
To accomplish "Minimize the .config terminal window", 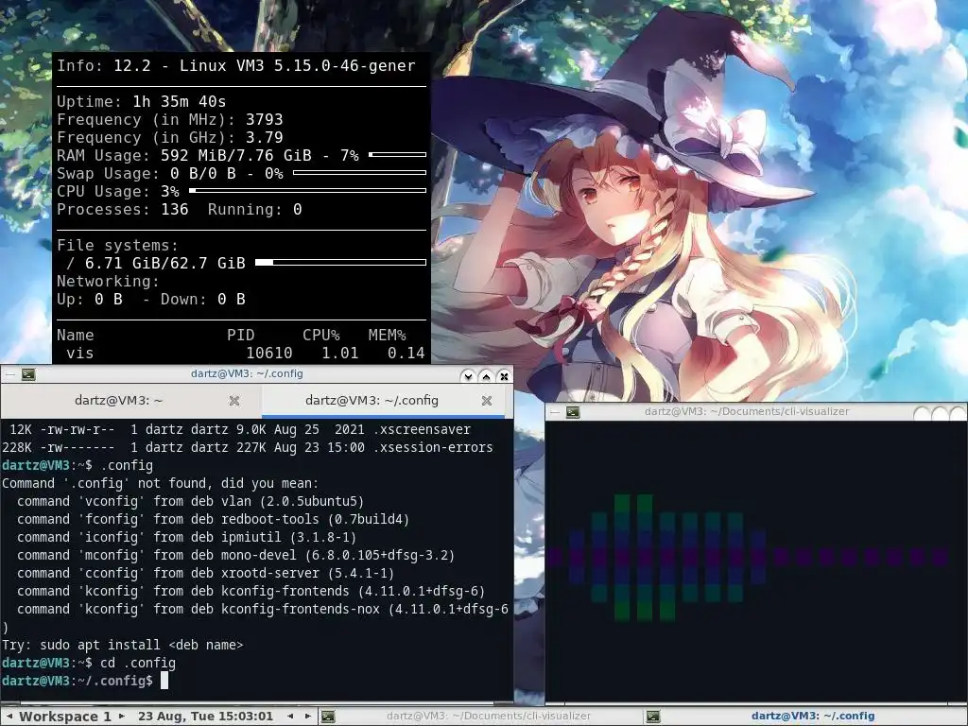I will tap(468, 376).
